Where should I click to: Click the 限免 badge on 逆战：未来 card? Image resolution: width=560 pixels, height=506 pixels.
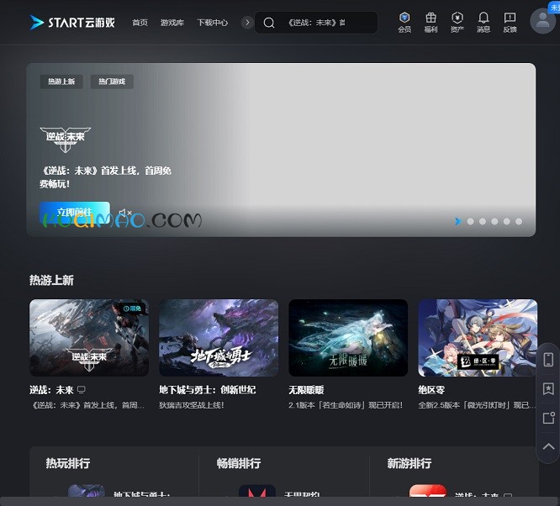click(x=132, y=308)
